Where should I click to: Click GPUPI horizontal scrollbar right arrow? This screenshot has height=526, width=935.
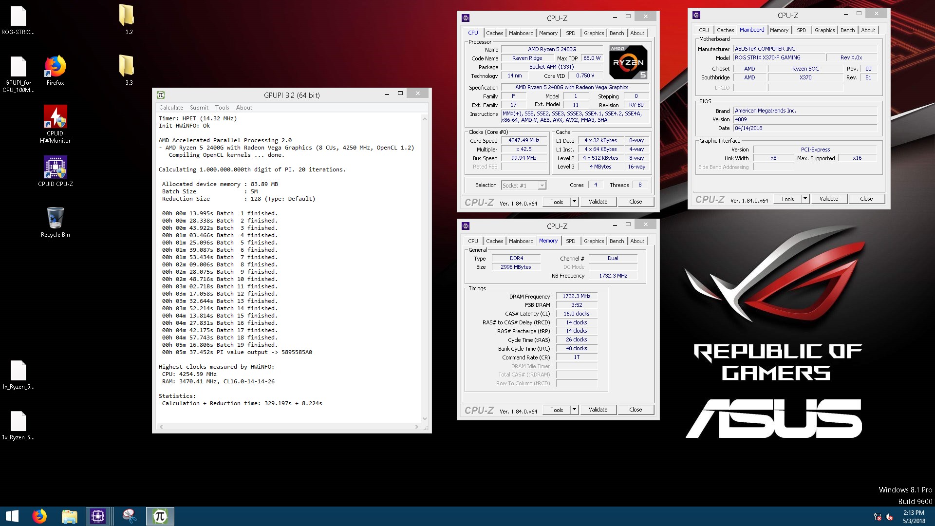point(416,427)
